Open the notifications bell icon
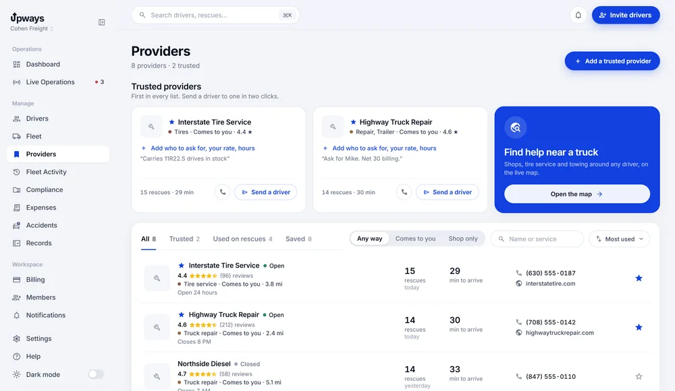 click(x=578, y=15)
